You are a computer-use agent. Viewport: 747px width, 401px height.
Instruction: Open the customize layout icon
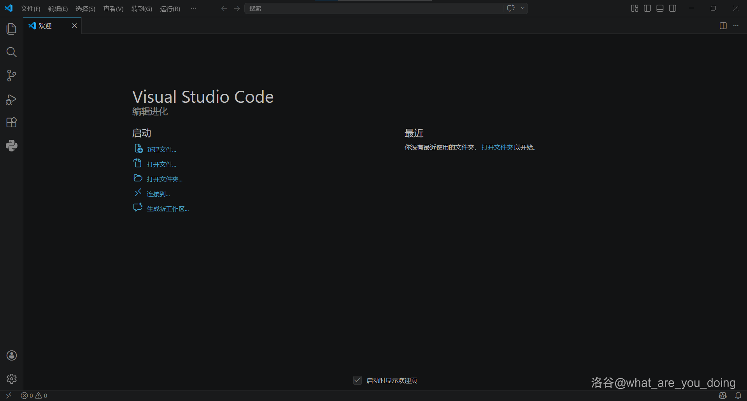[x=635, y=8]
